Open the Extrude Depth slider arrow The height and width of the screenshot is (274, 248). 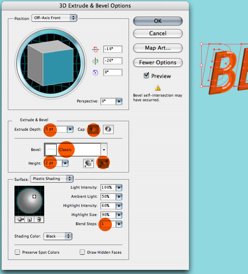pos(70,129)
